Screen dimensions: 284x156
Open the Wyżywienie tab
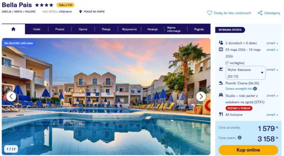(129, 29)
